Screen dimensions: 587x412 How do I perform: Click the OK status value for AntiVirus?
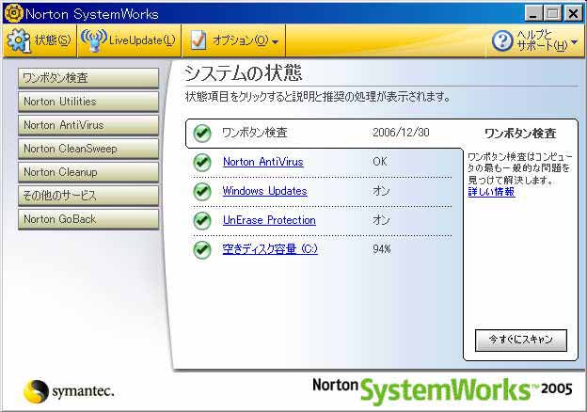pos(380,162)
